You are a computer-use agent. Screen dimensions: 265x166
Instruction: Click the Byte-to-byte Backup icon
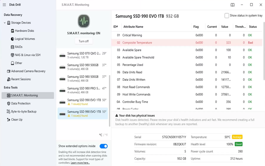tap(8, 111)
